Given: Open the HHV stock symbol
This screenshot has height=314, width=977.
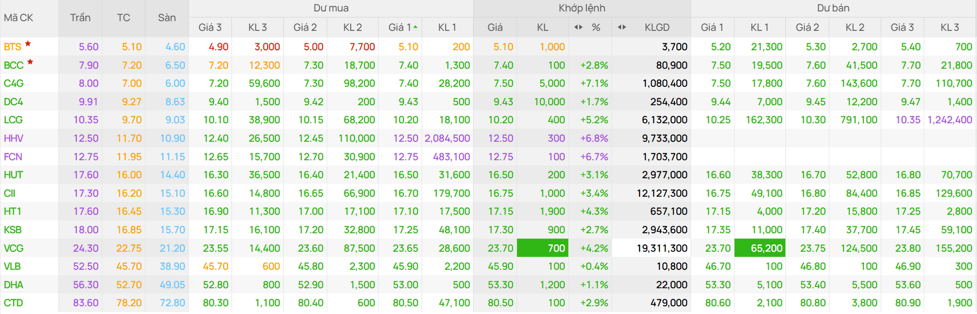Looking at the screenshot, I should tap(14, 138).
